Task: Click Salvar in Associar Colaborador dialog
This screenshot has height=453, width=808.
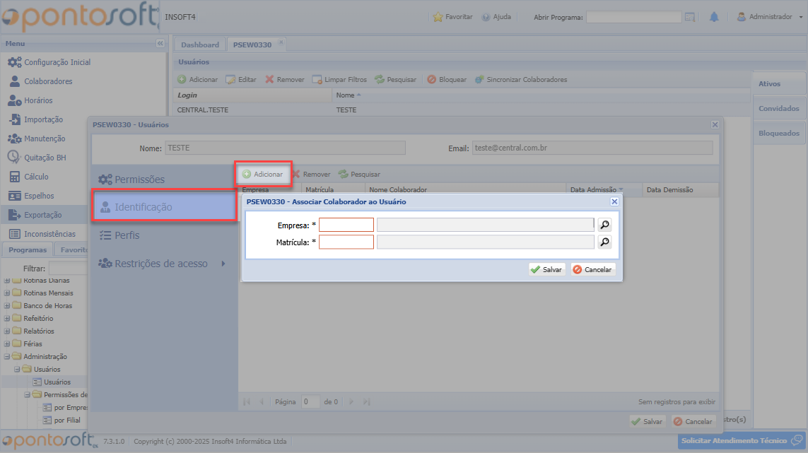Action: pyautogui.click(x=546, y=269)
